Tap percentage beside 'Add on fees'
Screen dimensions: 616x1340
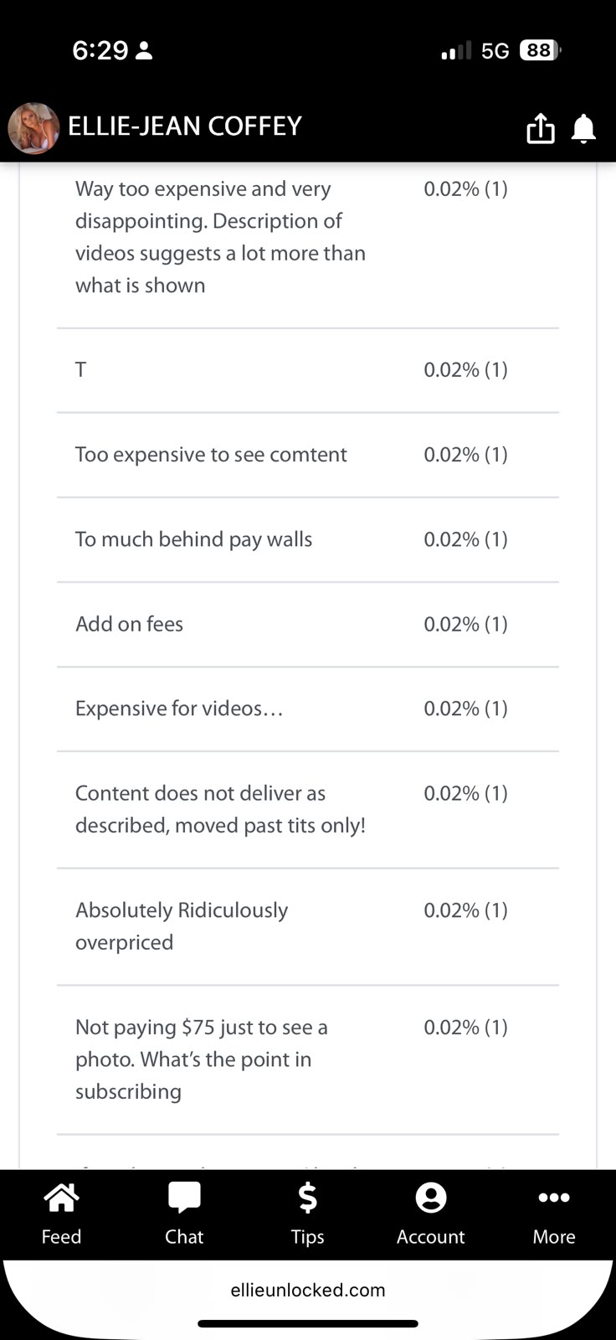[465, 624]
